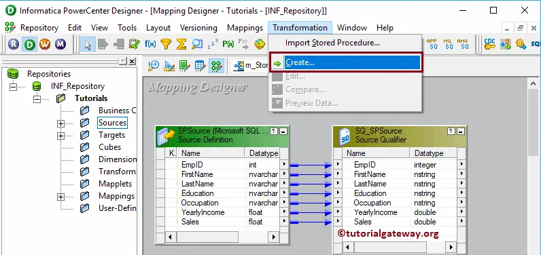Click Occupation port in SQ_SPSource
Viewport: 541px width, 255px height.
[x=372, y=203]
